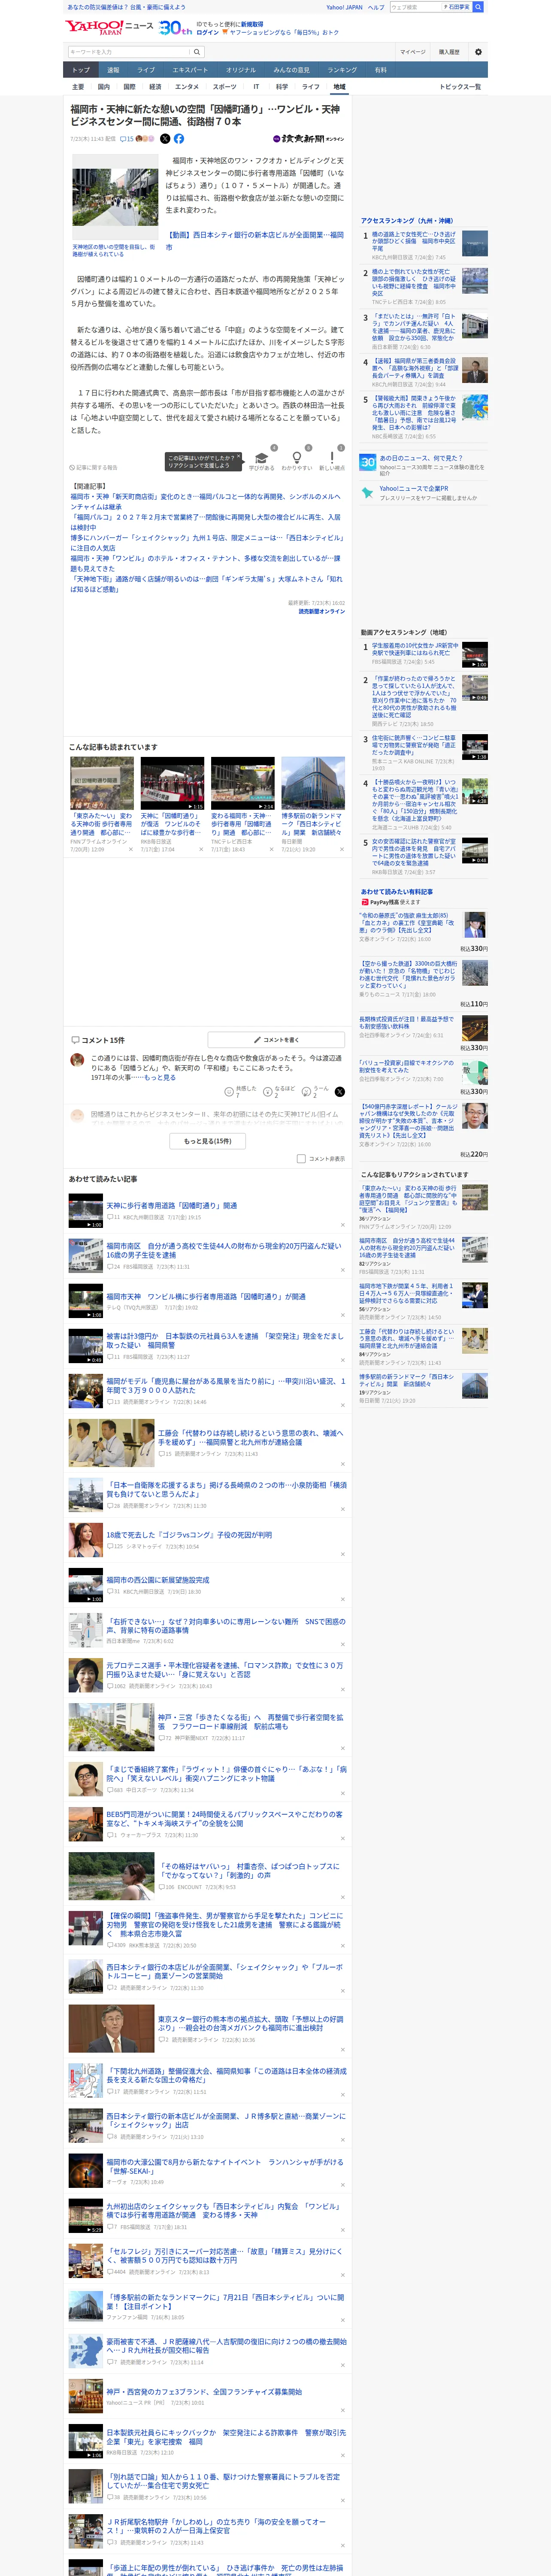Open the article's 15 comments icon
The height and width of the screenshot is (2576, 551).
point(127,139)
